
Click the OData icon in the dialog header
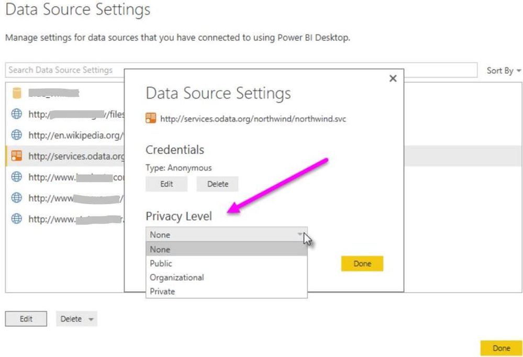[x=151, y=118]
